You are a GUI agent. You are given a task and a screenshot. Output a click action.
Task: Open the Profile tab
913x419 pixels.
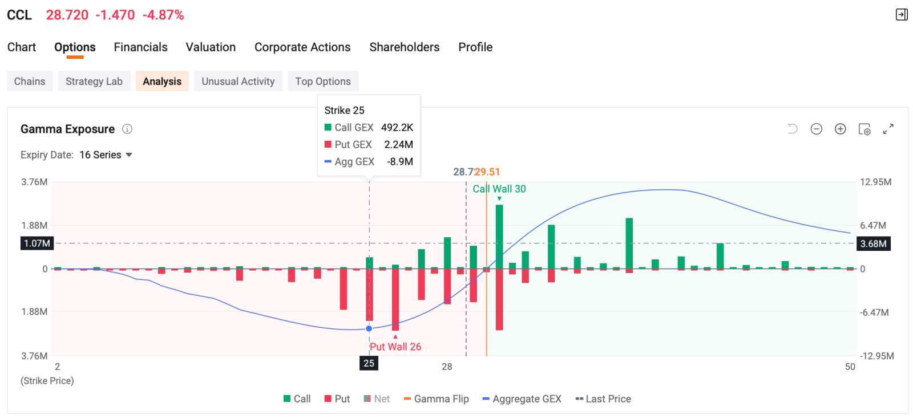point(475,47)
